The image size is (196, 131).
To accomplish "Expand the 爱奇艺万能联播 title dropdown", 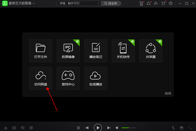I will point(34,4).
